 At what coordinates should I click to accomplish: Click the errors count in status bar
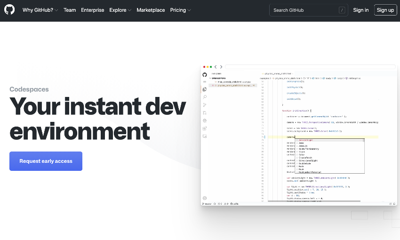coord(220,204)
